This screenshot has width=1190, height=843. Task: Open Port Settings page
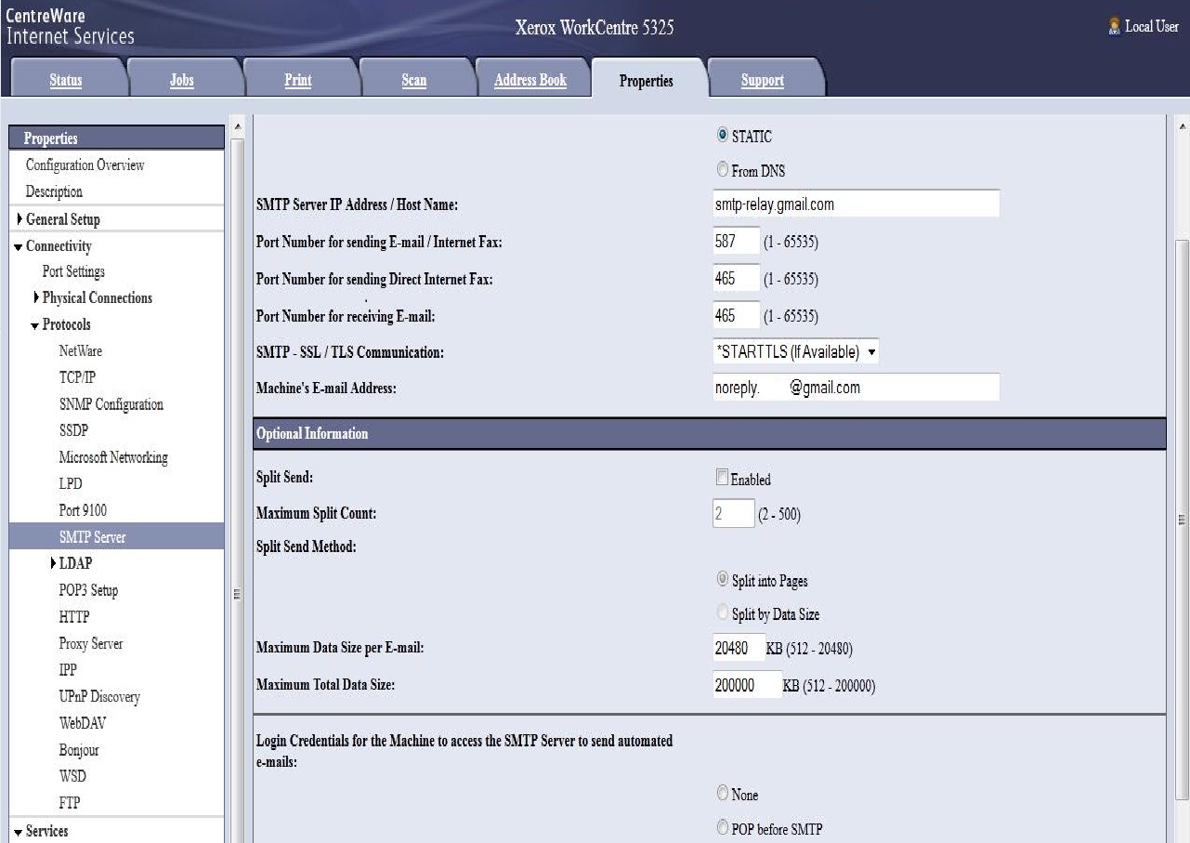coord(73,271)
